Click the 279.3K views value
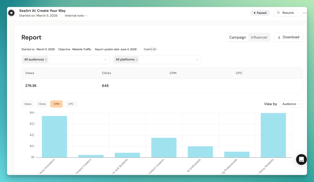Screen dimensions: 314x182 click(31, 86)
